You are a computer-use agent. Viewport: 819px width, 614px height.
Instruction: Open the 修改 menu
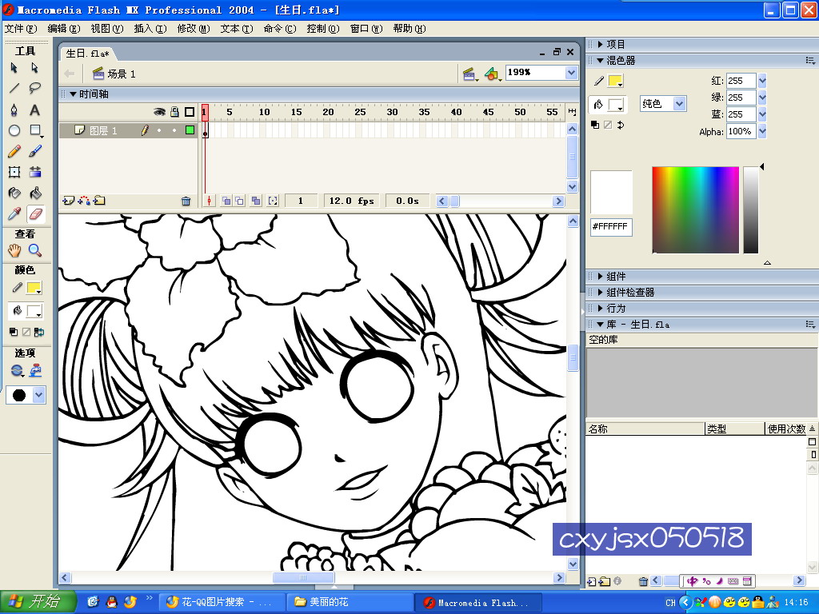[x=194, y=29]
